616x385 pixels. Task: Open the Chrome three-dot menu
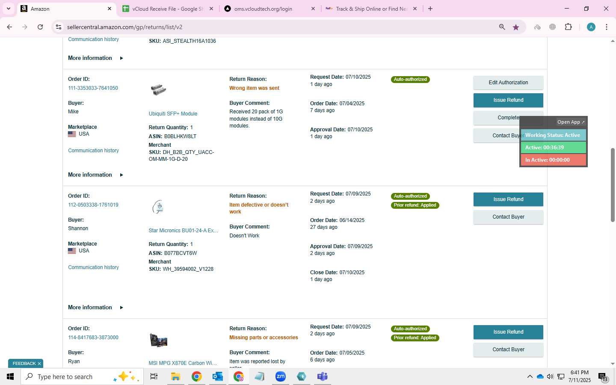pos(607,27)
